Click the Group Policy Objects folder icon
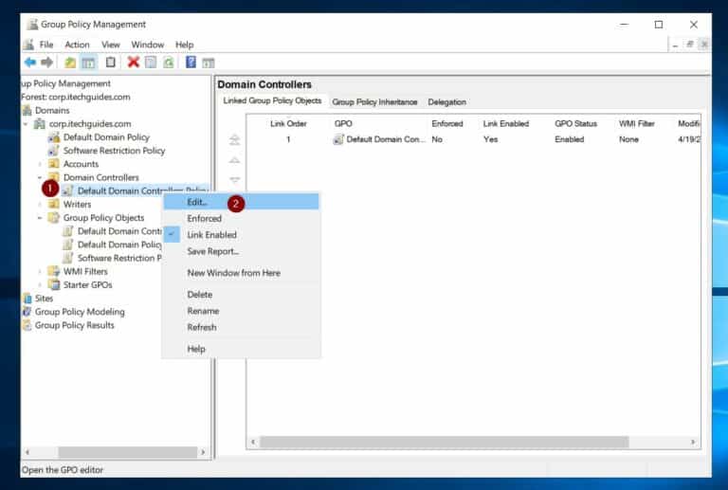728x490 pixels. 54,218
